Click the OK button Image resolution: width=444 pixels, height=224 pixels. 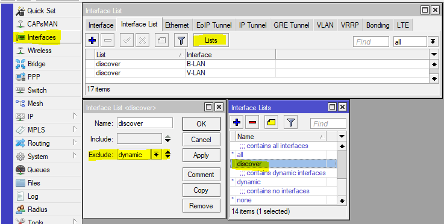pos(201,124)
